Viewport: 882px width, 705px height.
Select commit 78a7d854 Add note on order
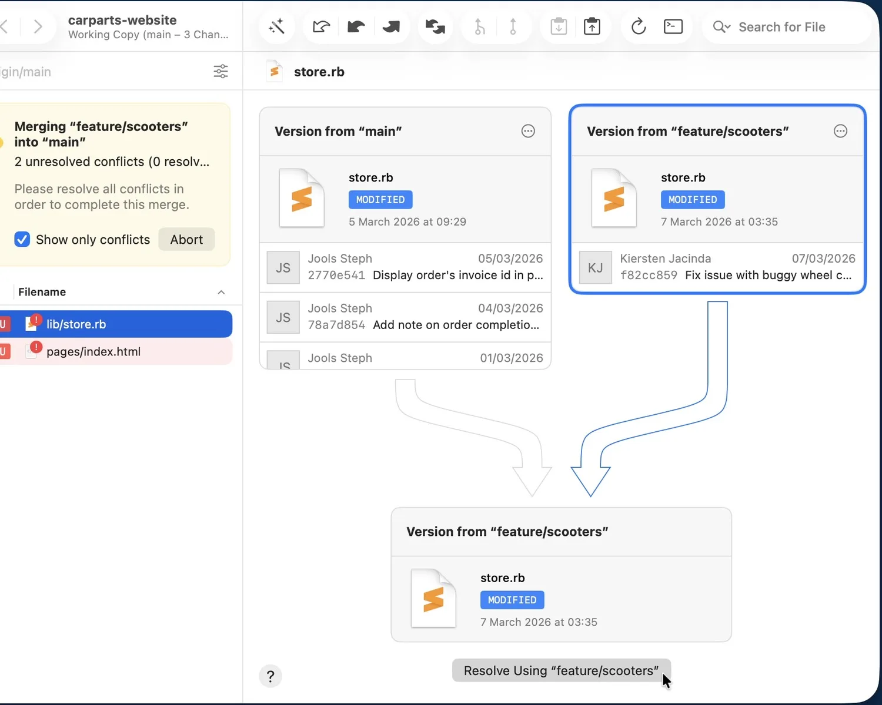[x=405, y=317]
